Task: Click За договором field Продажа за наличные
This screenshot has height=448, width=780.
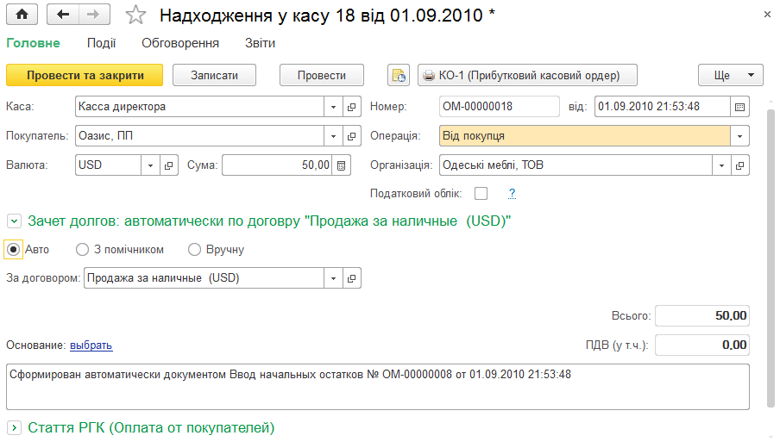Action: [204, 278]
